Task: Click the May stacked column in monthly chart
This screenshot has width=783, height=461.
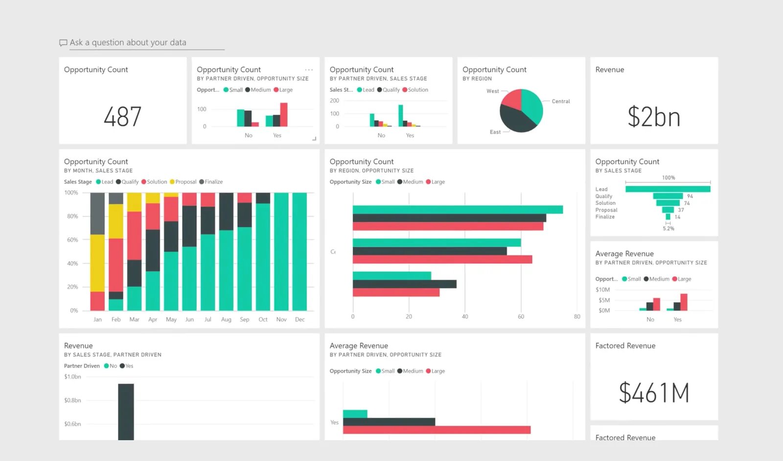Action: pyautogui.click(x=171, y=251)
